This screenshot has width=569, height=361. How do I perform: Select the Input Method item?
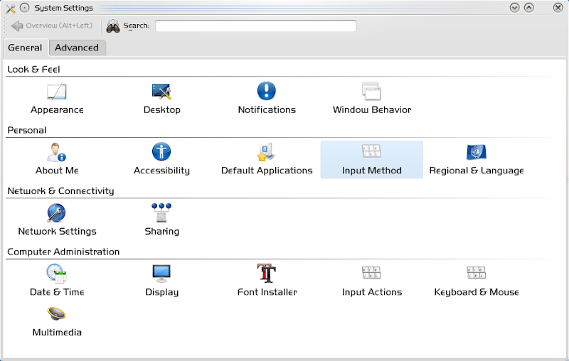click(371, 153)
